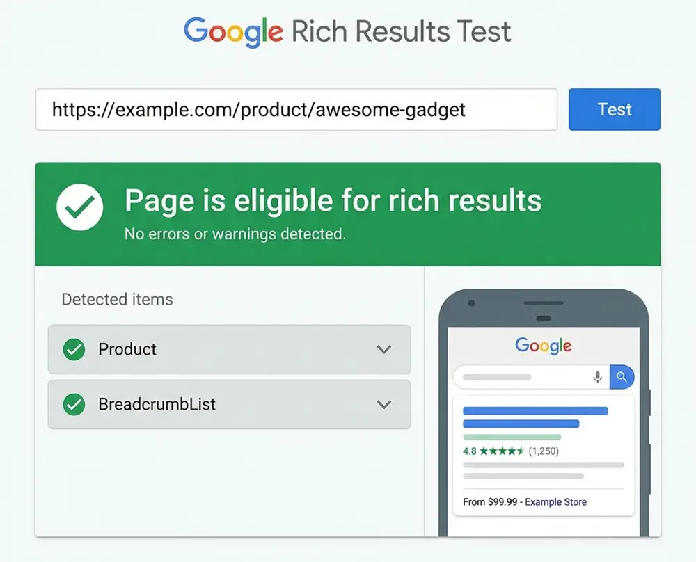Toggle the Product result row open
The width and height of the screenshot is (696, 562).
click(230, 350)
